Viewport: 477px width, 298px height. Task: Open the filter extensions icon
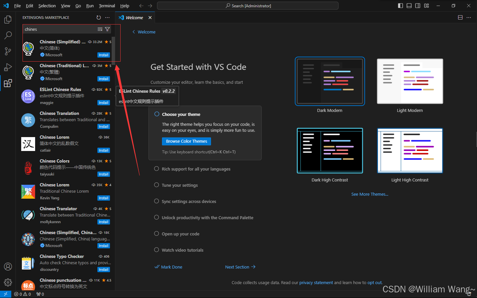pos(107,29)
